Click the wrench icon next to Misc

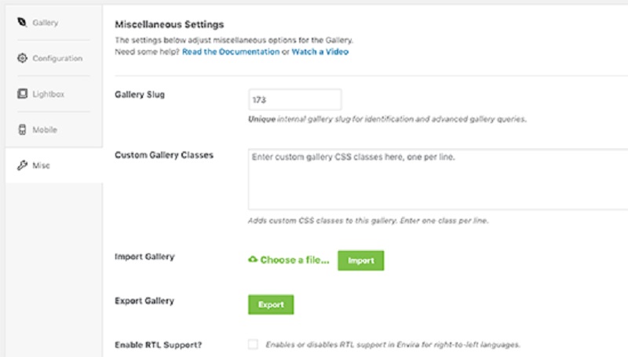click(x=21, y=166)
